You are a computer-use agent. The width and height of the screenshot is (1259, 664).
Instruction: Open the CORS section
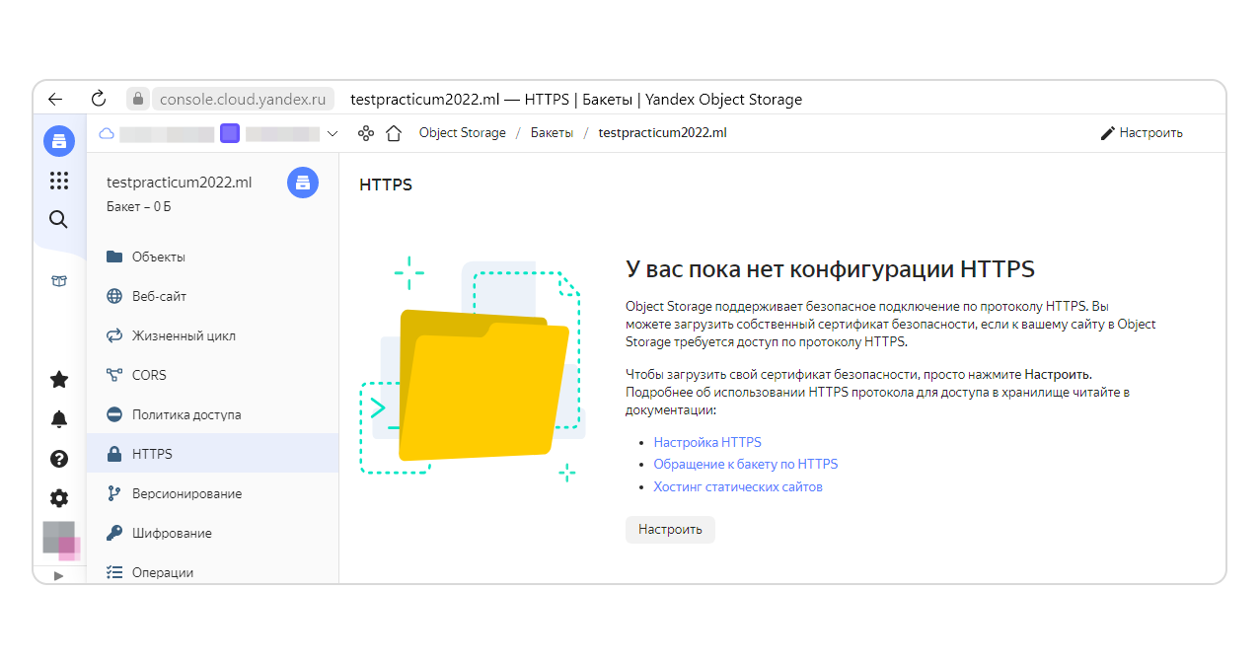(212, 375)
